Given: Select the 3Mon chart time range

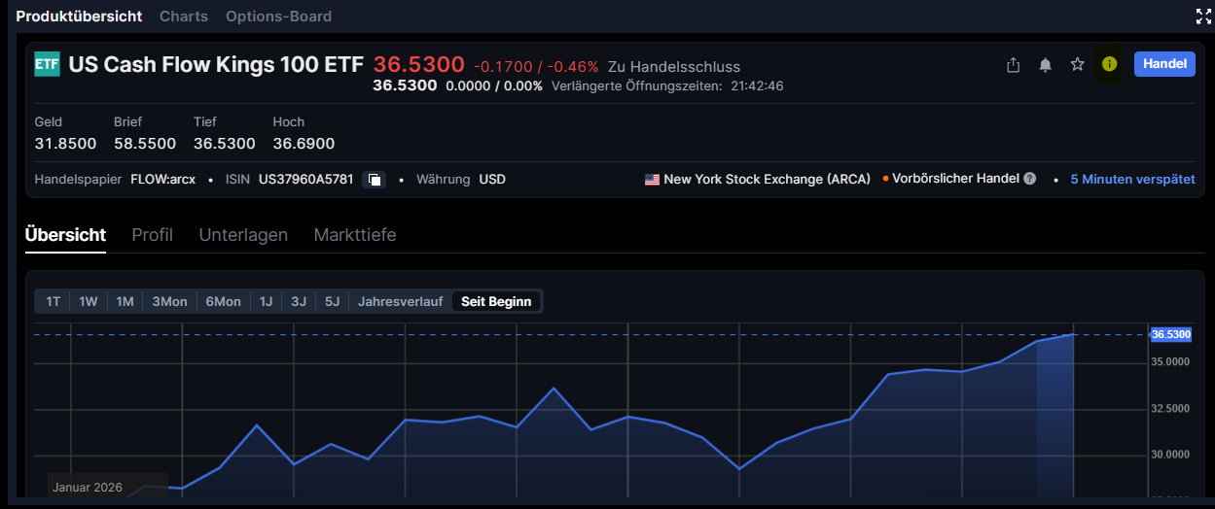Looking at the screenshot, I should (x=169, y=301).
